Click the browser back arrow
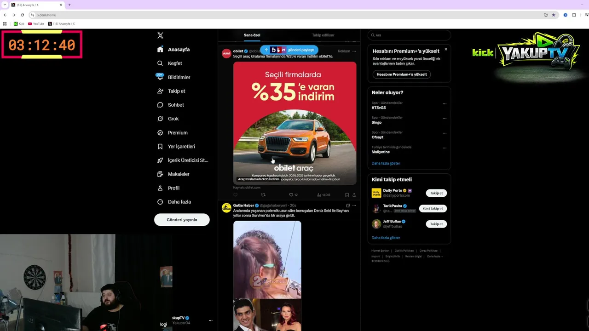This screenshot has width=589, height=331. click(5, 15)
